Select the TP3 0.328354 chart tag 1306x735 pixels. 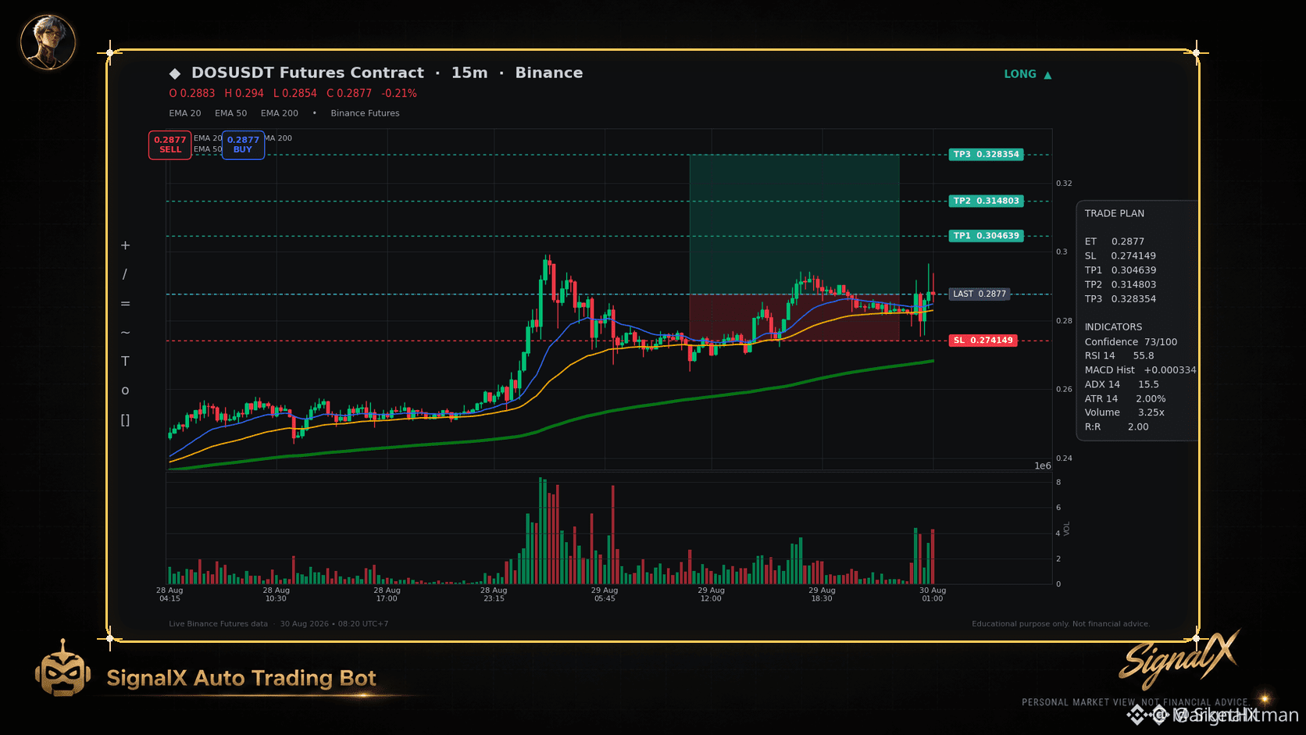pos(986,155)
